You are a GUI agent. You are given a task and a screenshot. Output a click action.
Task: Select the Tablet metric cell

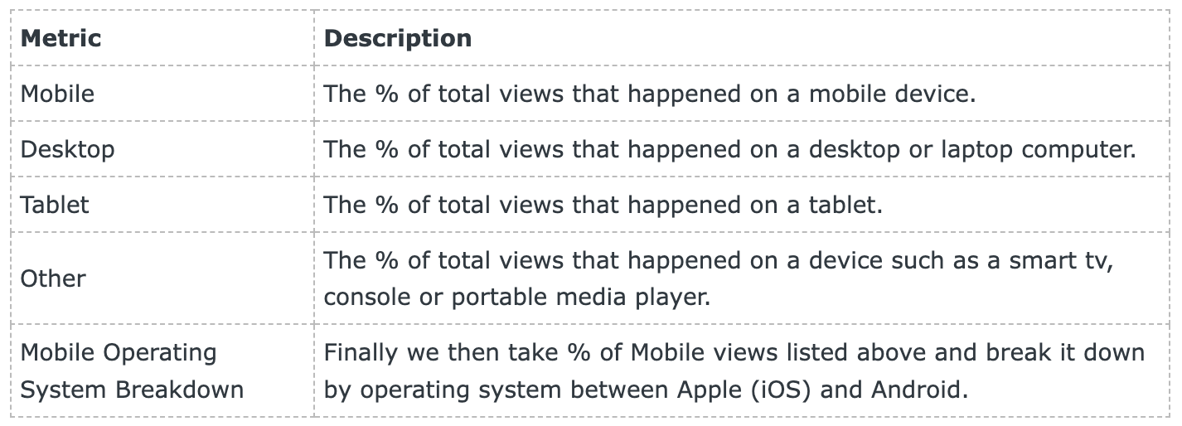[55, 205]
